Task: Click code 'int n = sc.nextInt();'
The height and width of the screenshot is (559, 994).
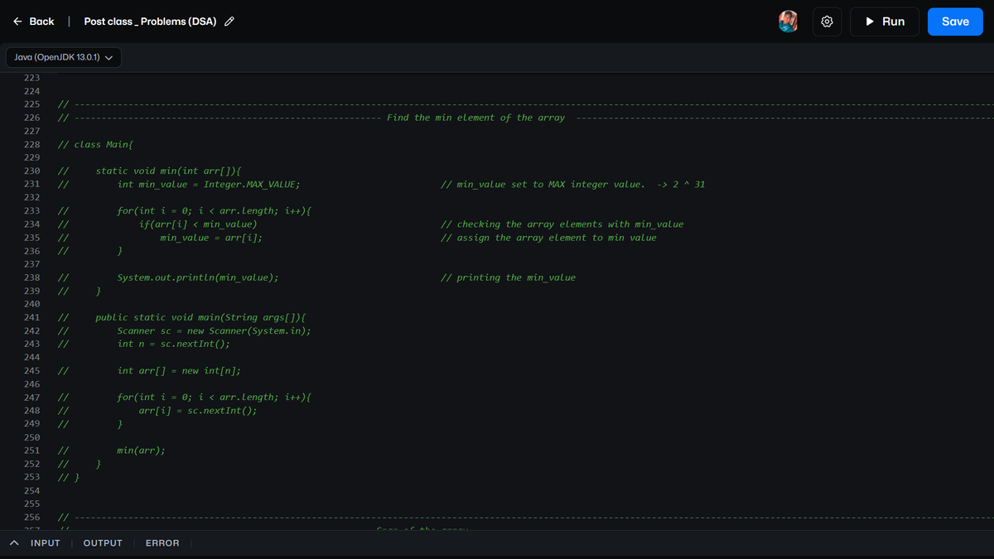Action: coord(174,344)
